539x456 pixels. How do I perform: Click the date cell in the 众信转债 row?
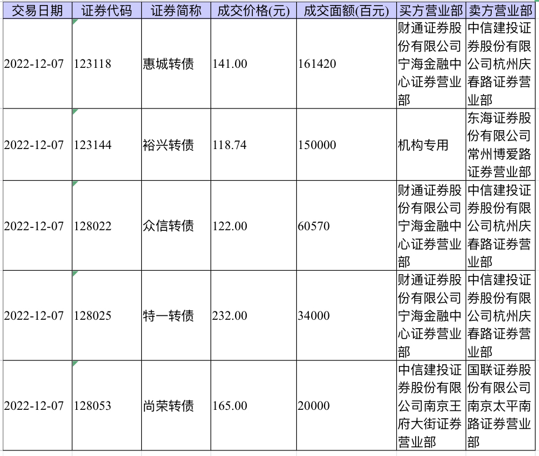(x=37, y=226)
